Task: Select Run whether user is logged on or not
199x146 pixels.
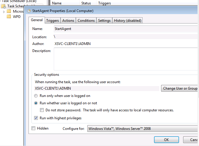Action: (36, 103)
